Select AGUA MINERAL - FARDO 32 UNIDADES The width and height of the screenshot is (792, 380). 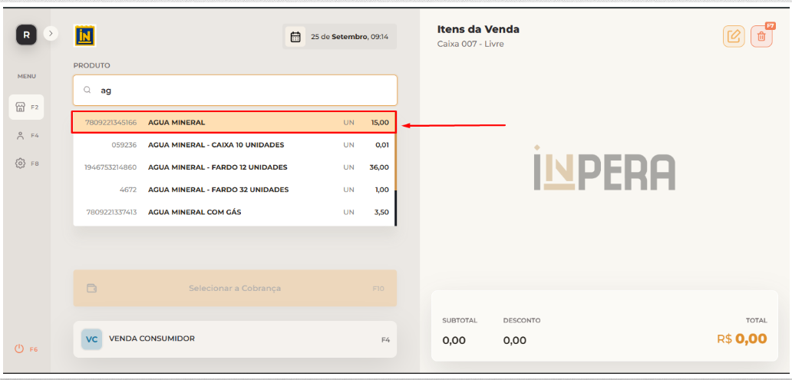click(234, 190)
